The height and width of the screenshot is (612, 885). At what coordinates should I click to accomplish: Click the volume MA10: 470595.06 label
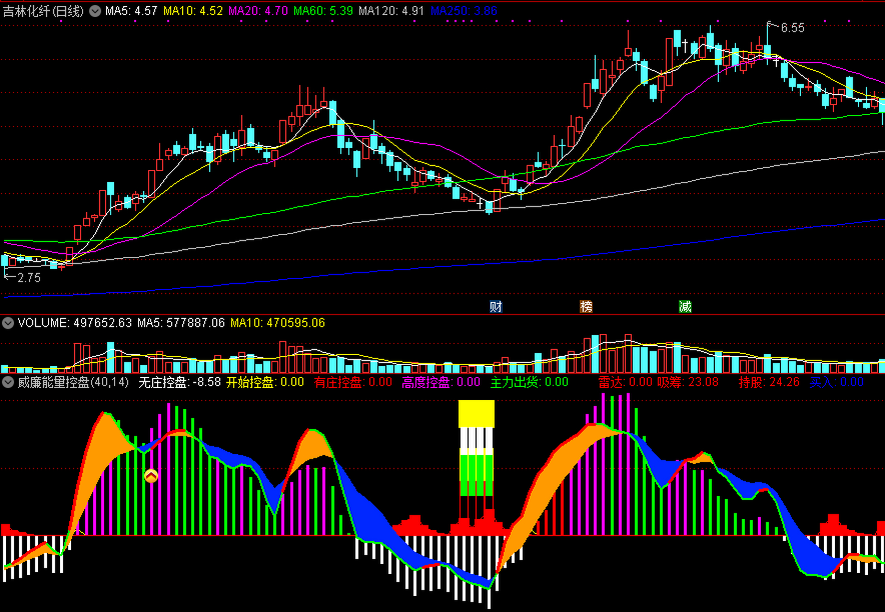[x=278, y=323]
